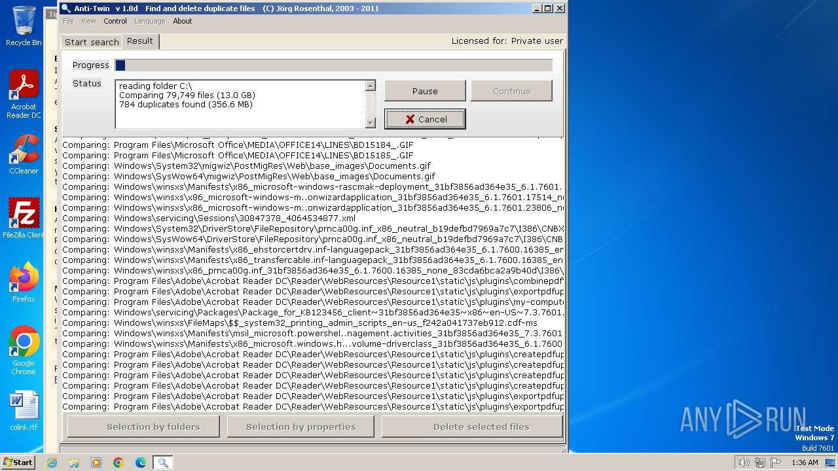838x471 pixels.
Task: Click the taskbar clock showing 1:36 AM
Action: 805,462
